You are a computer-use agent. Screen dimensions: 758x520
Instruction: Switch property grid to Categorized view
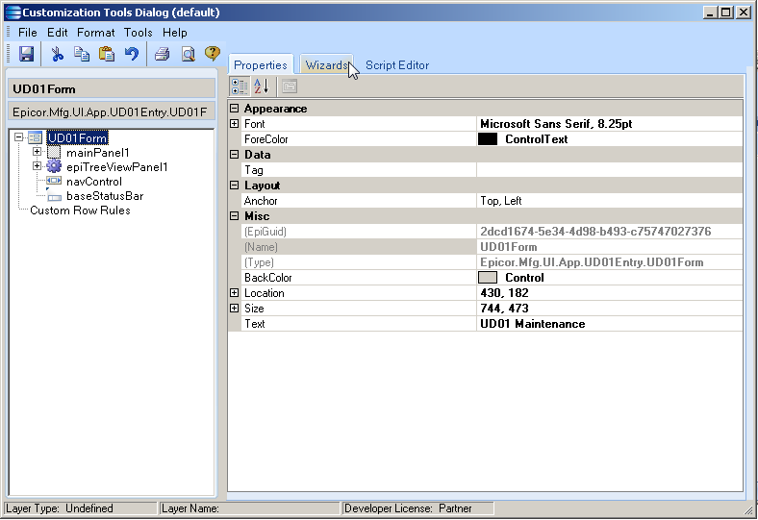click(240, 87)
